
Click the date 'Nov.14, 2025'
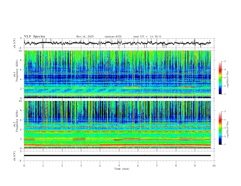coord(85,36)
